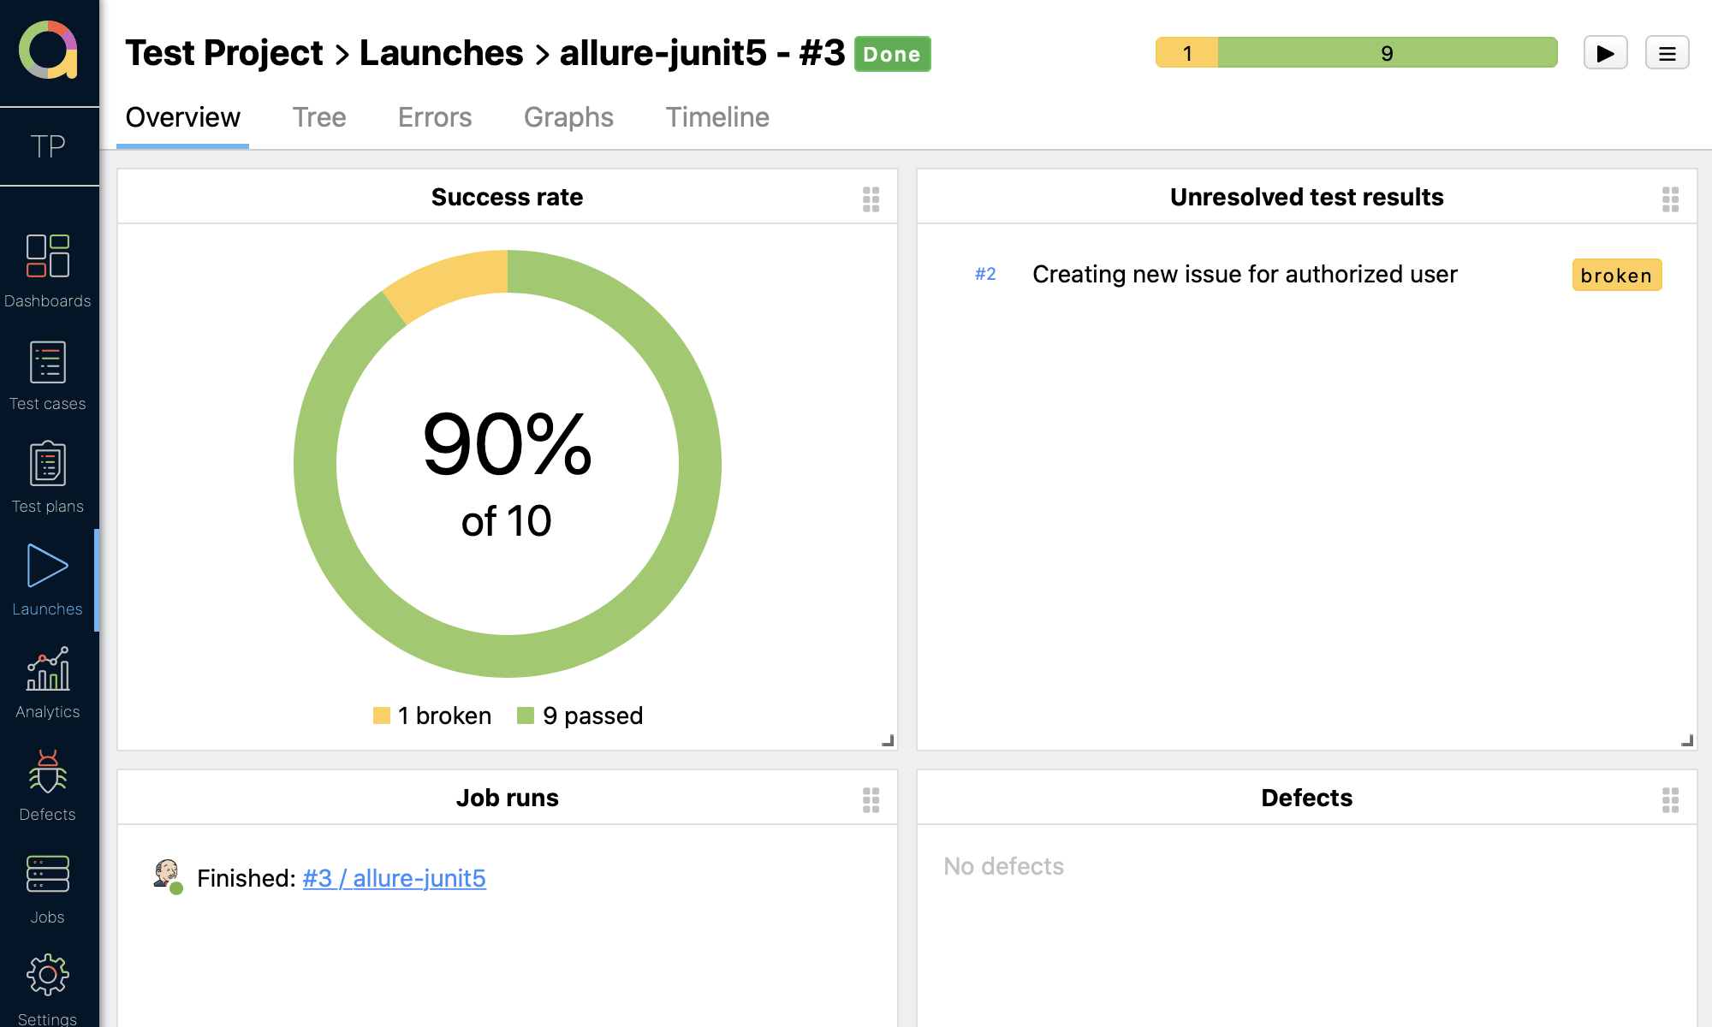
Task: Open the #3 / allure-junit5 job link
Action: (x=394, y=878)
